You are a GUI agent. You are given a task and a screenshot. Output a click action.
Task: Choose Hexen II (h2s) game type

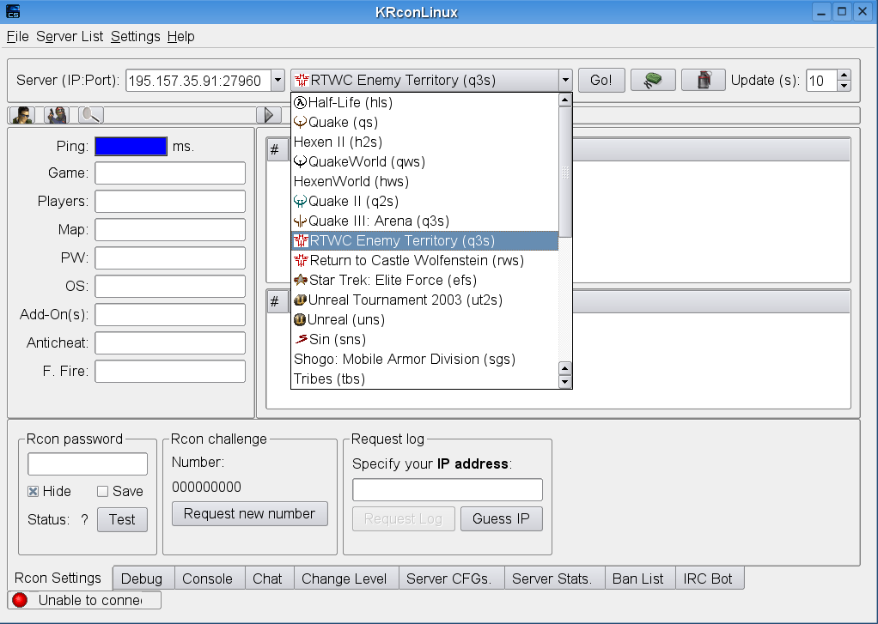(424, 142)
